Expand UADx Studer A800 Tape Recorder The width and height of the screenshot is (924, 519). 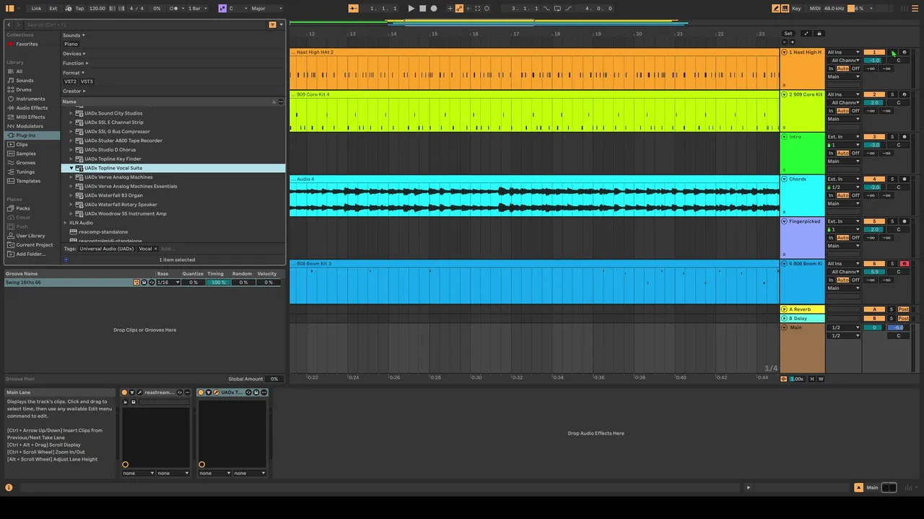[71, 141]
